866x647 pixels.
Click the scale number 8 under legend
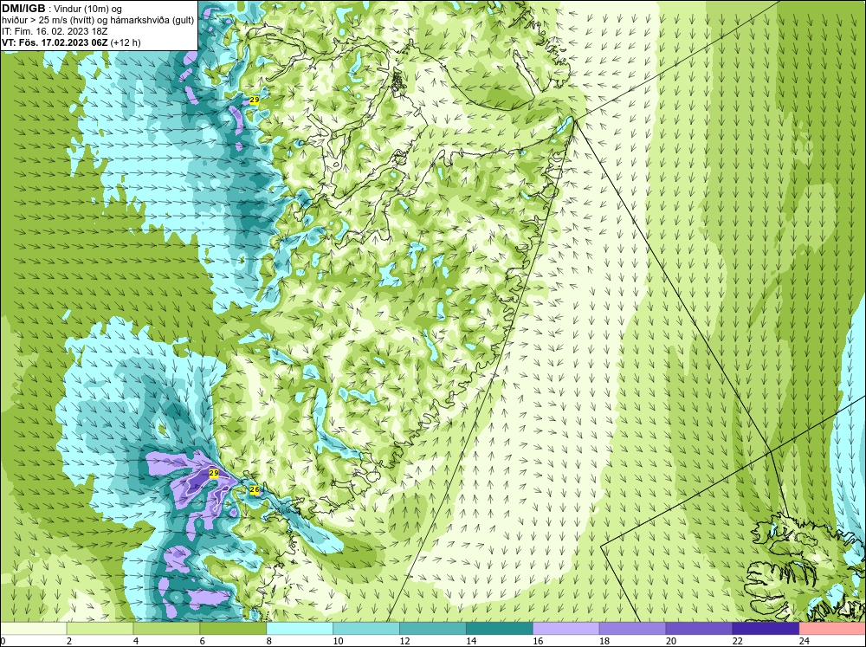tap(269, 641)
